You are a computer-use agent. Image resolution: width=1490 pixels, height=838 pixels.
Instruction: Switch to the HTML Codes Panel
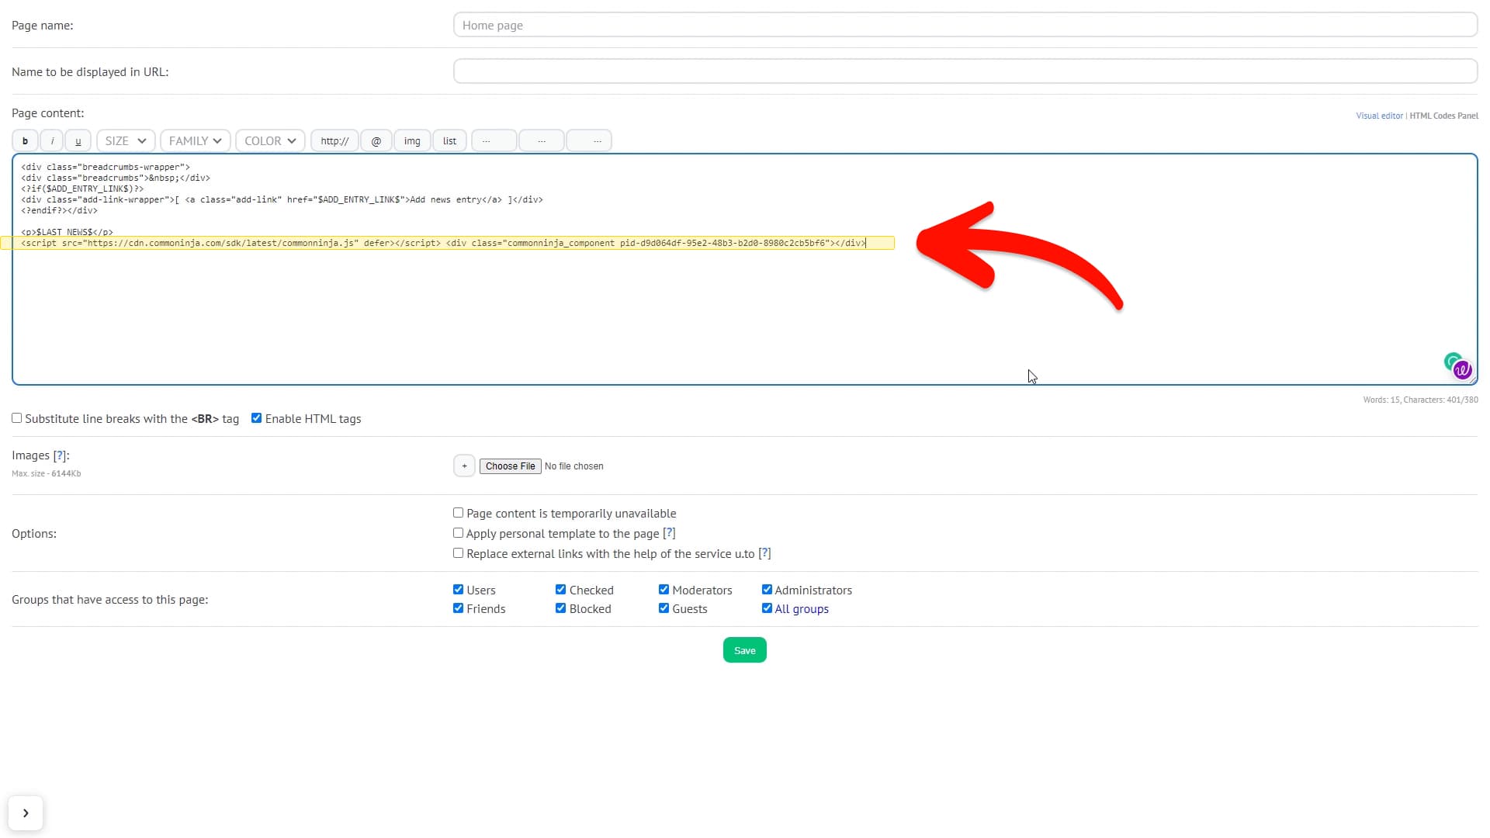click(1443, 116)
